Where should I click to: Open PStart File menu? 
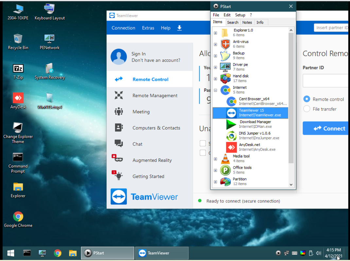click(x=216, y=15)
